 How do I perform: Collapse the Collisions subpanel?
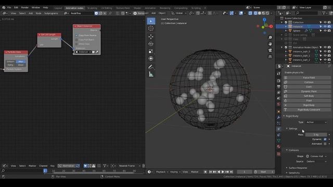(287, 150)
